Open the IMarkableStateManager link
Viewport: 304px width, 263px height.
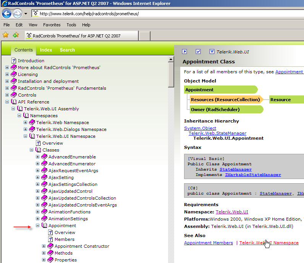(253, 174)
